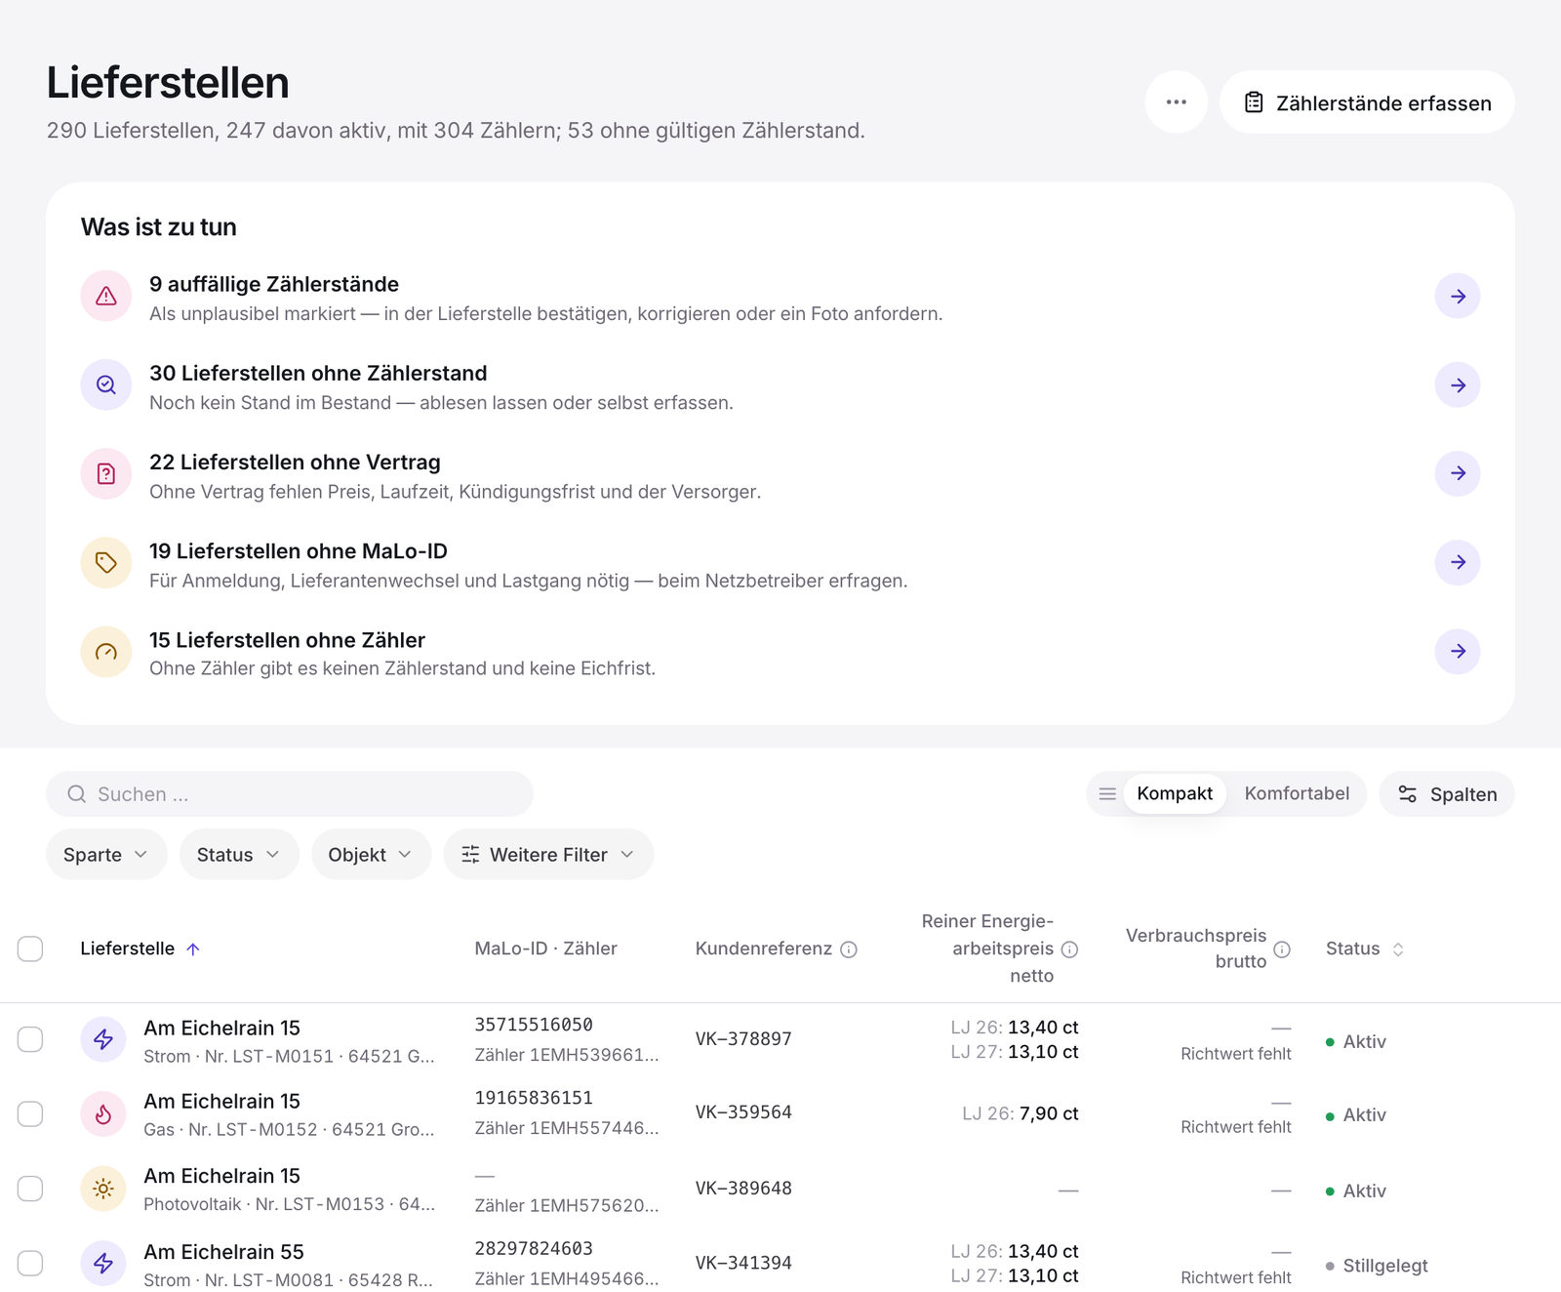
Task: Switch to Komfortabel view density
Action: coord(1297,793)
